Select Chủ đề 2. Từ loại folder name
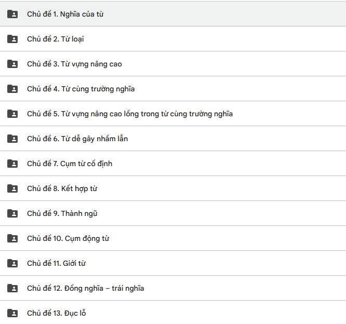This screenshot has height=324, width=346. pos(55,39)
